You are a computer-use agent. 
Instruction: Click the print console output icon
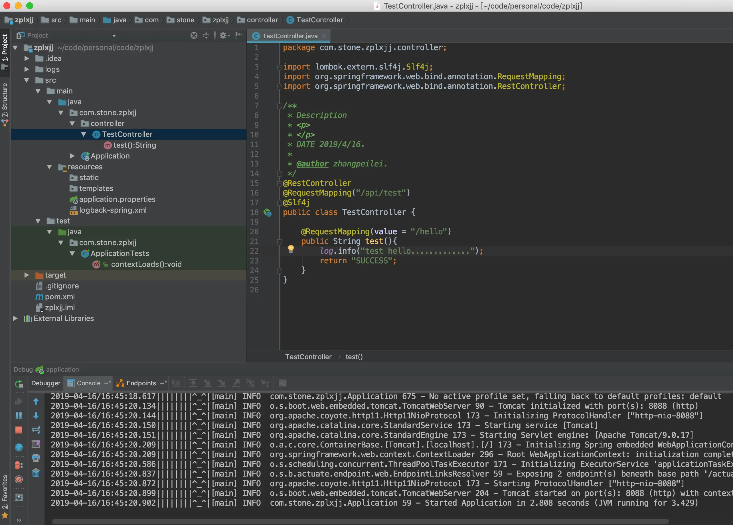36,458
